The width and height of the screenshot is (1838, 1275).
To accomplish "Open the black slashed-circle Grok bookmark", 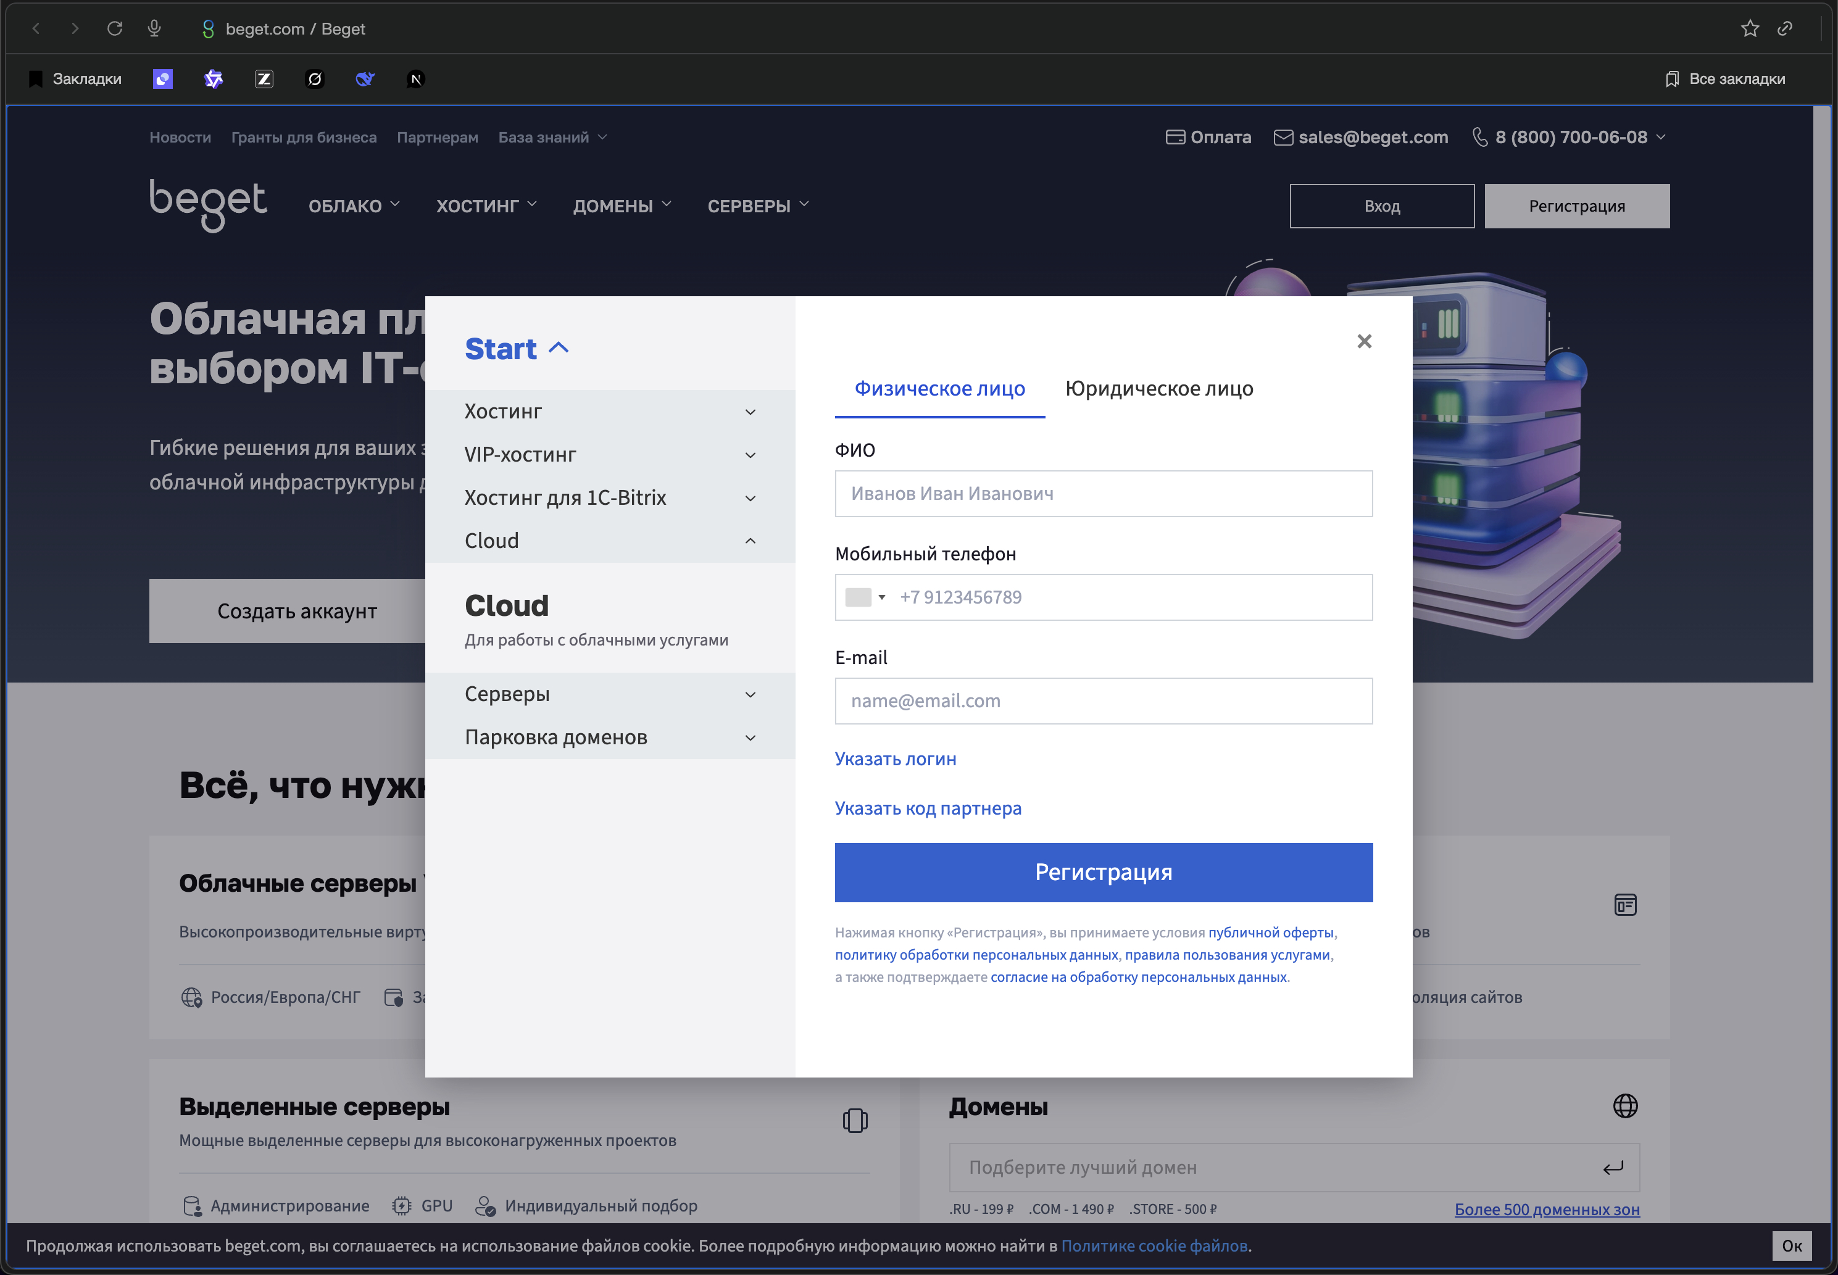I will [315, 78].
